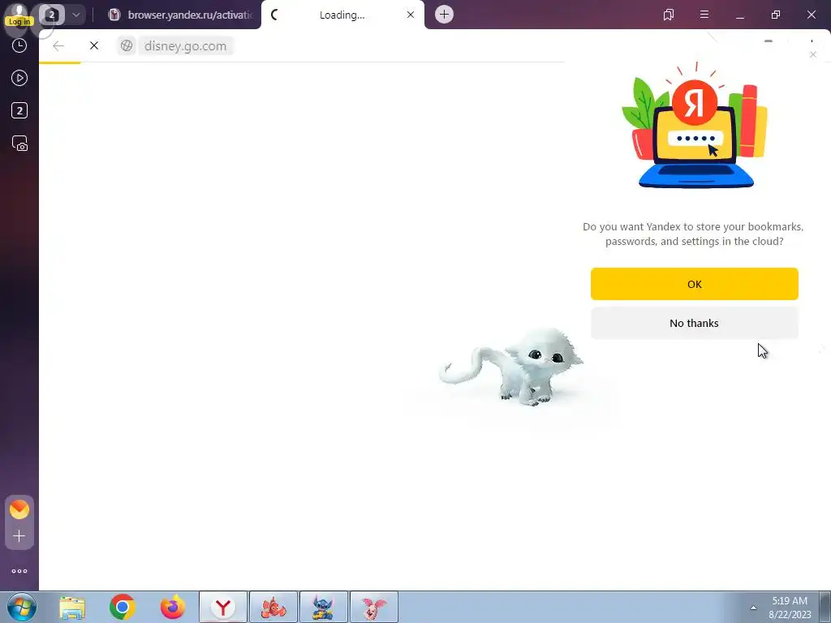This screenshot has height=623, width=831.
Task: Open a new tab with the plus button
Action: [x=444, y=15]
